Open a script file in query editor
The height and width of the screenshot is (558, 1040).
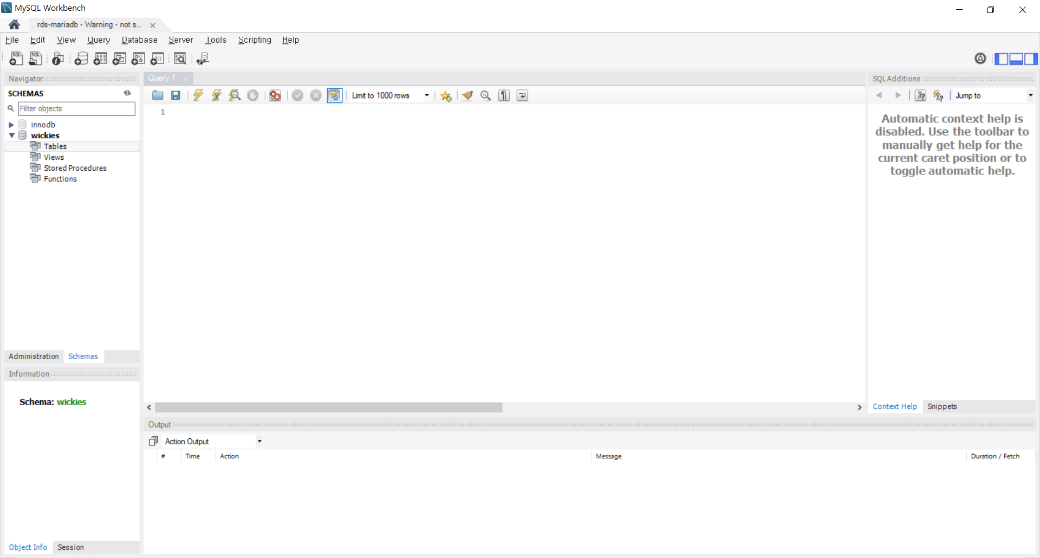click(x=158, y=95)
